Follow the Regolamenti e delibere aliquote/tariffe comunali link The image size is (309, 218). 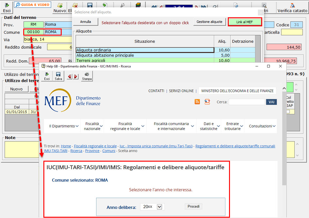pos(235,146)
